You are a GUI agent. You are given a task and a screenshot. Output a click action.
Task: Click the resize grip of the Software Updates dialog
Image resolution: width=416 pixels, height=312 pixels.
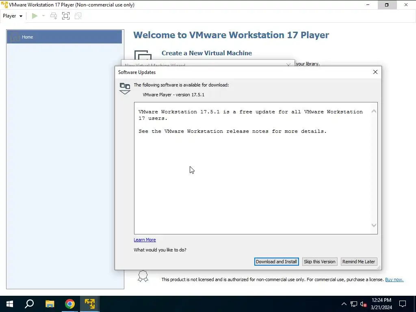[379, 267]
